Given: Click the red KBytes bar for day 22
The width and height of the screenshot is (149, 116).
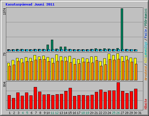Looking at the screenshot, I should click(101, 99).
